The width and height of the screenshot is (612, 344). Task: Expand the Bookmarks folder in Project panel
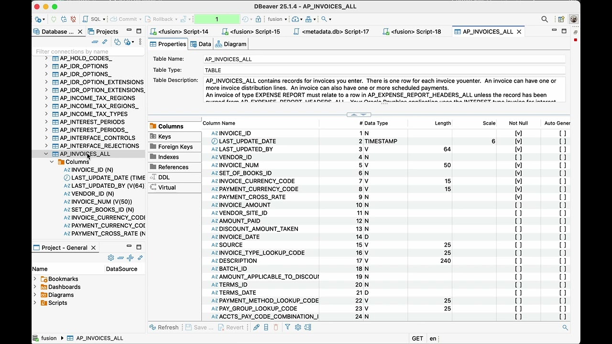pyautogui.click(x=35, y=279)
